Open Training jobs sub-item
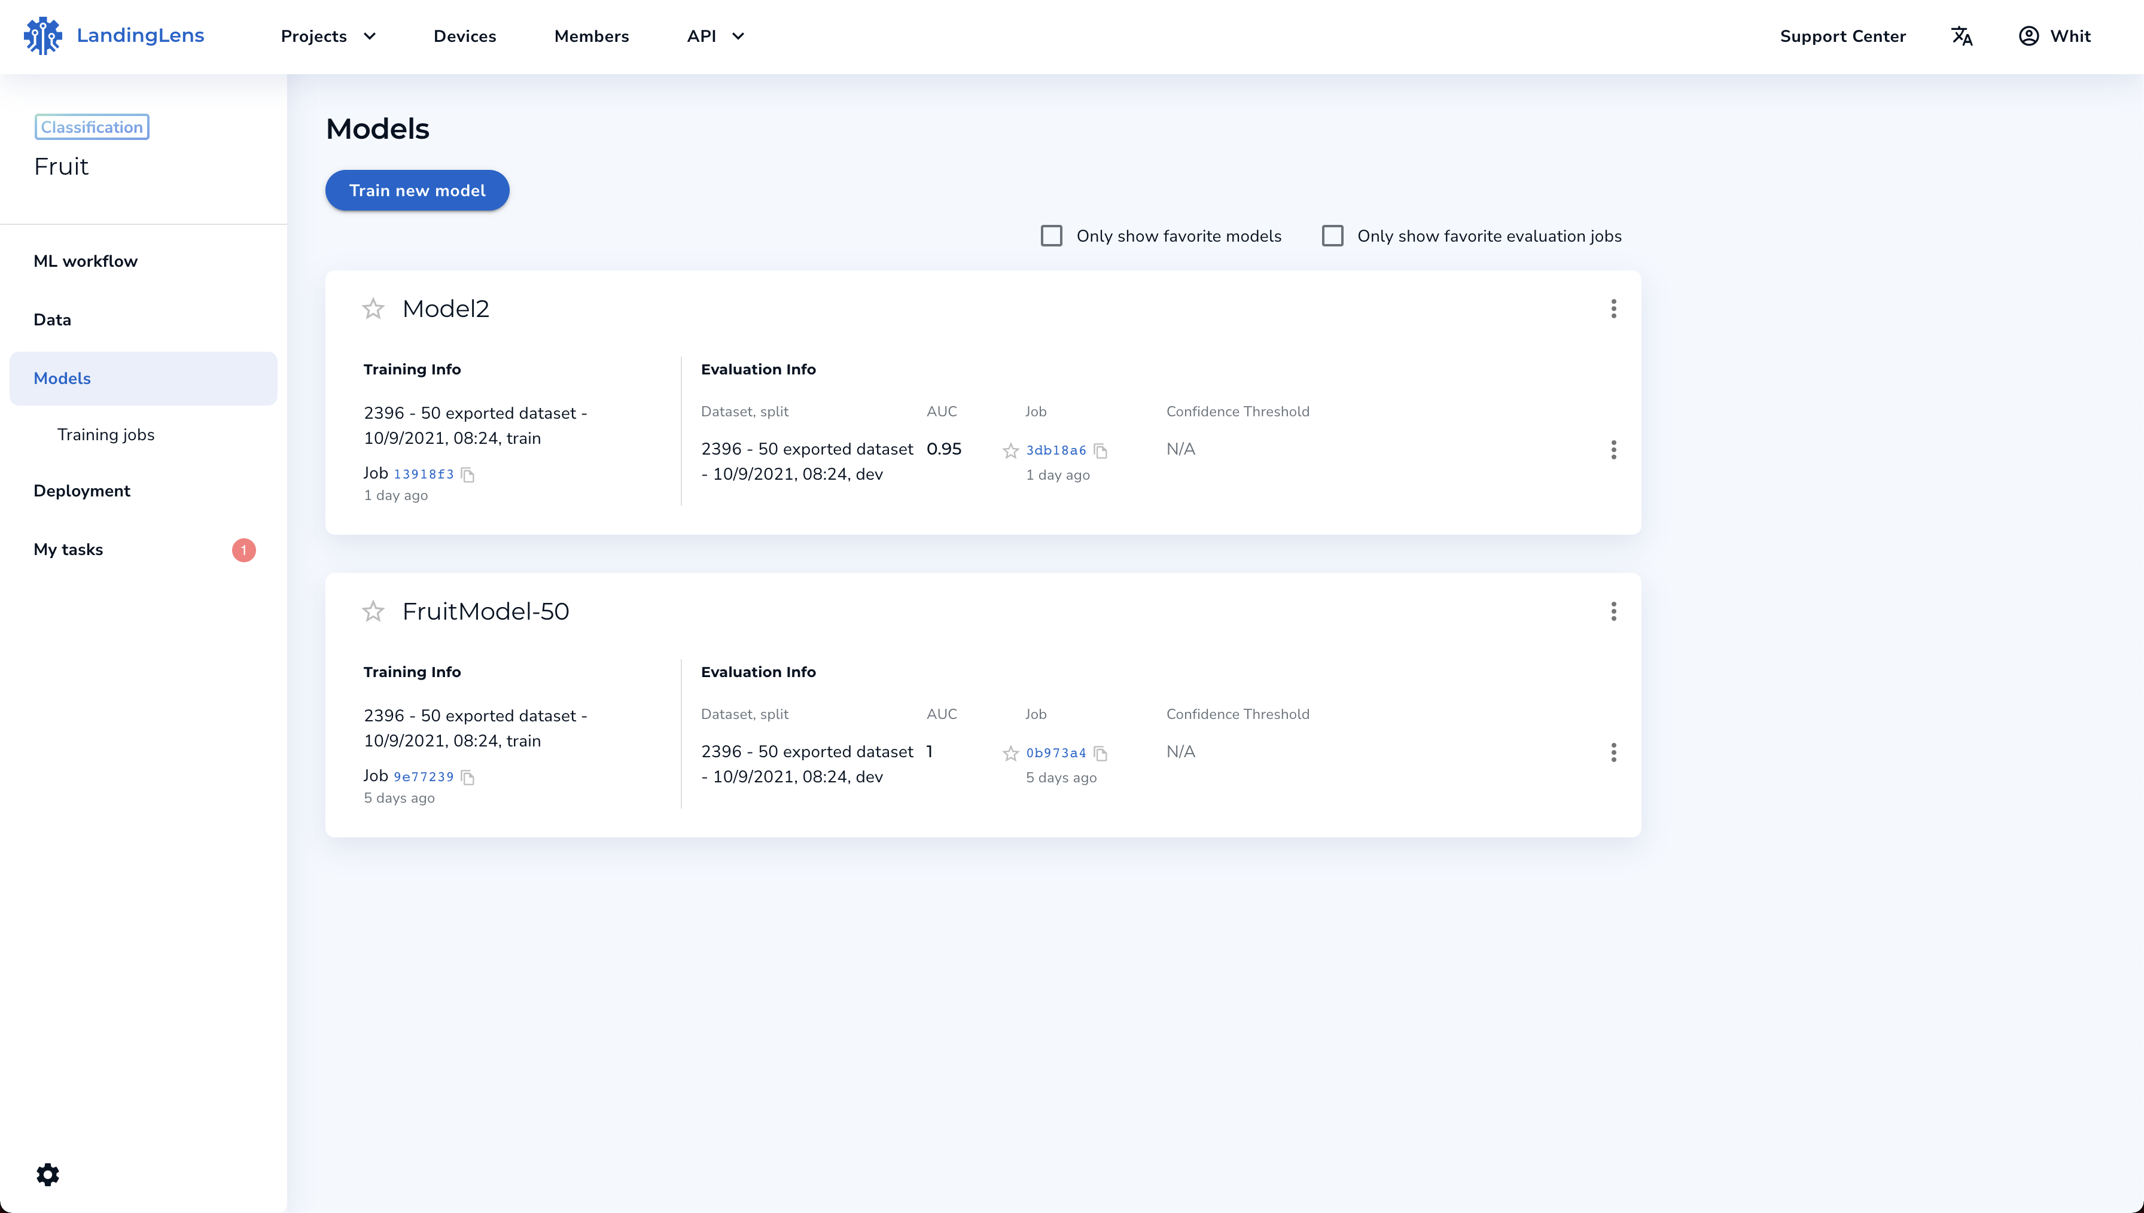This screenshot has width=2144, height=1213. tap(106, 435)
